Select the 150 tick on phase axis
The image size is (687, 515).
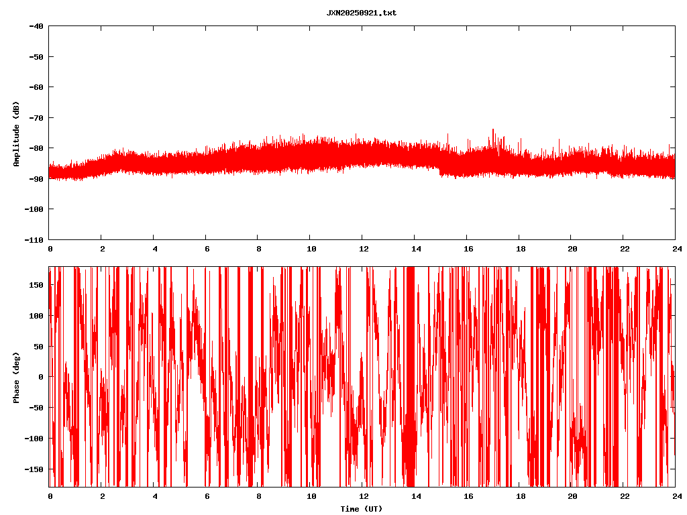coord(36,285)
